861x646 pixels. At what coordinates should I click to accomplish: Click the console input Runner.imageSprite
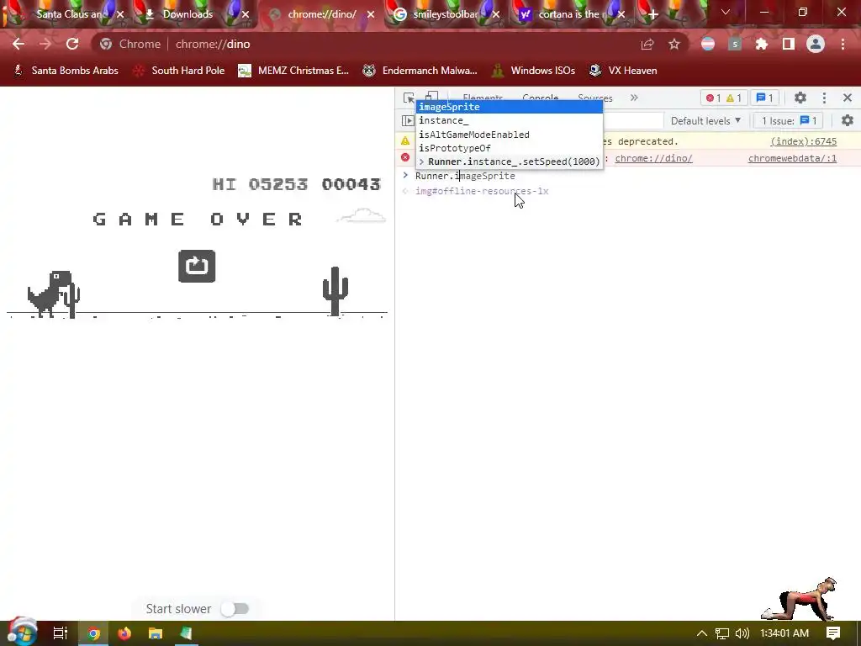click(465, 176)
